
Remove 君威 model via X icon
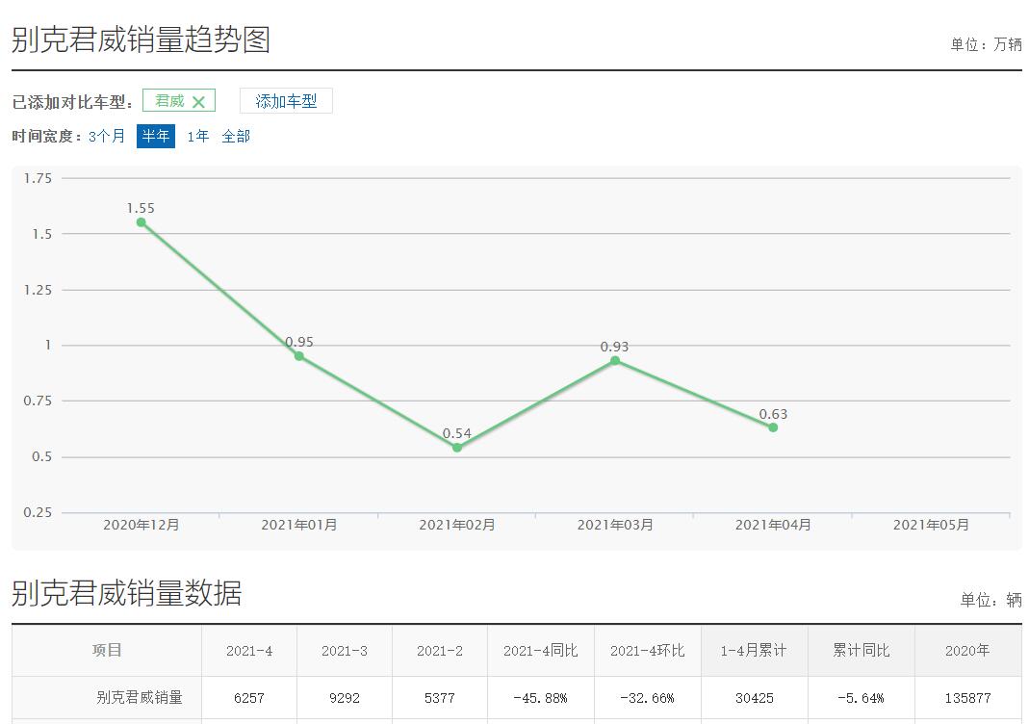coord(199,102)
